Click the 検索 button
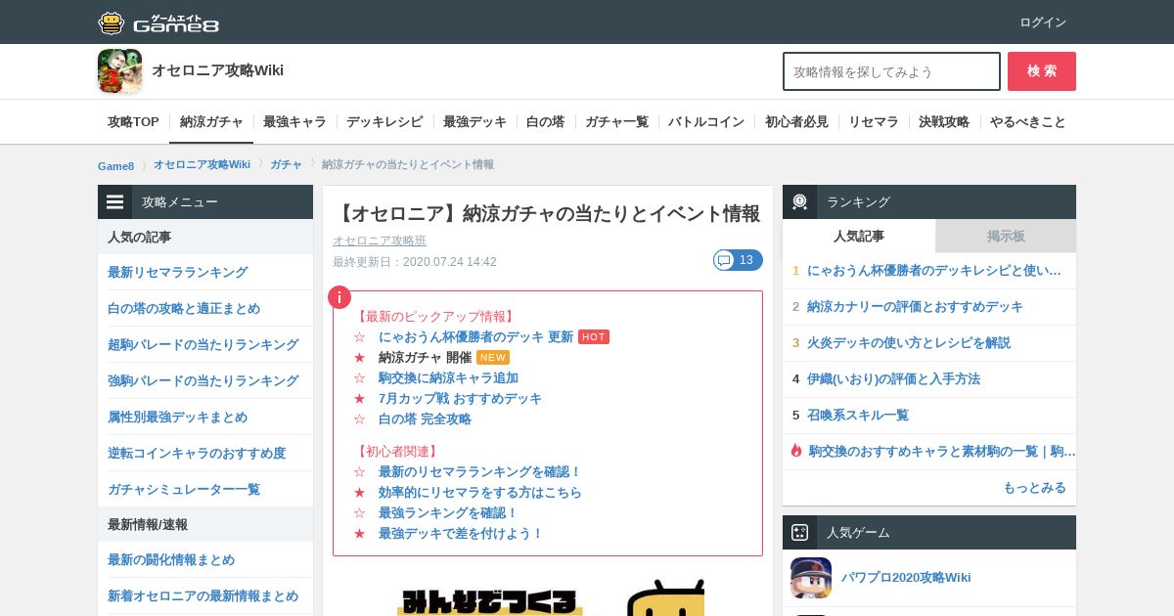The image size is (1174, 616). click(1042, 71)
